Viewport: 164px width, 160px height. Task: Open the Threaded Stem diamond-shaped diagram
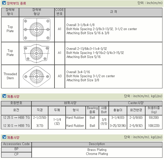click(x=37, y=76)
